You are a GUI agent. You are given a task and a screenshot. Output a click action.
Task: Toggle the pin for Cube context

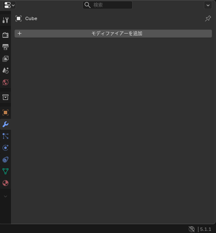[x=208, y=18]
